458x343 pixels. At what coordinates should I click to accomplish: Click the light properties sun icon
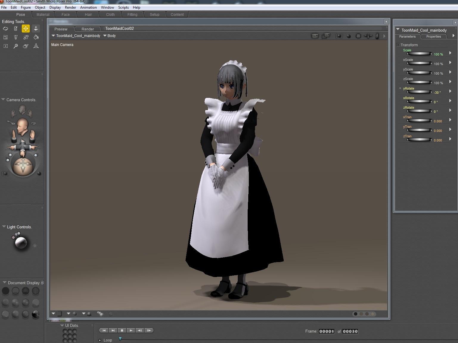tap(35, 246)
